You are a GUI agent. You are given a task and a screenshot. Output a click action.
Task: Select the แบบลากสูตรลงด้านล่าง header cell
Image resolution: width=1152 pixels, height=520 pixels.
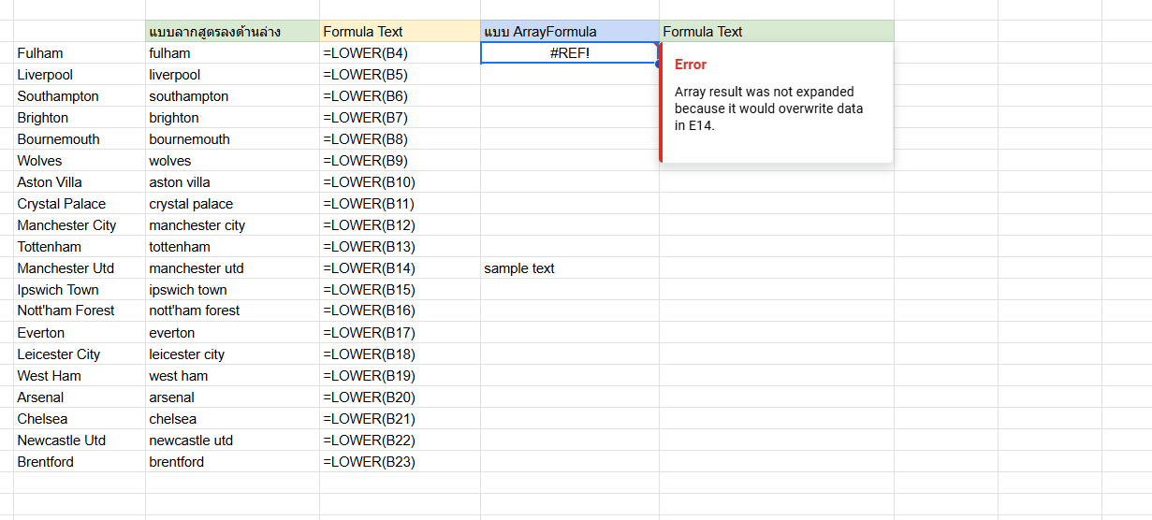tap(232, 32)
